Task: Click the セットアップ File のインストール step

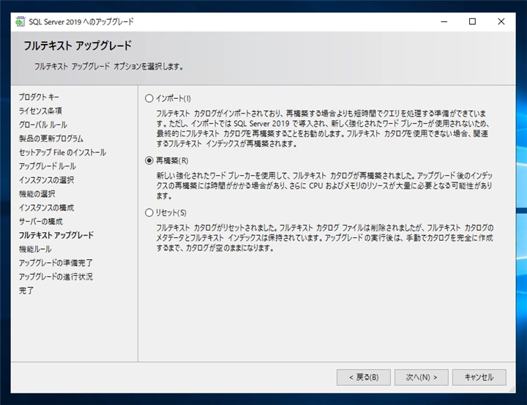Action: [x=62, y=152]
